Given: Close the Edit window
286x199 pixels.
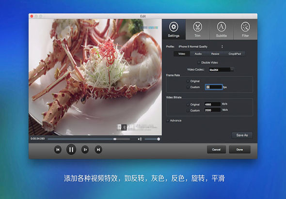Looking at the screenshot, I should (x=32, y=16).
